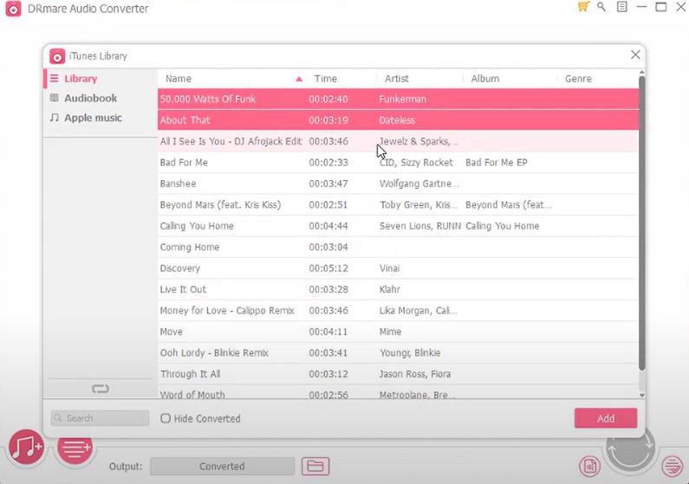Click the Bad For Me EP album cell
Screen dimensions: 689x484
(x=496, y=163)
